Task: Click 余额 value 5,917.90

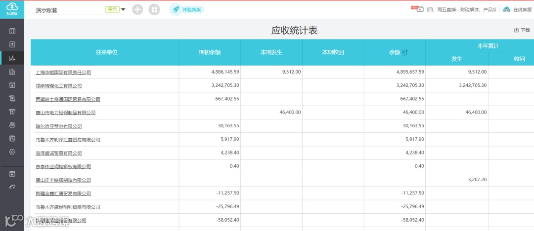Action: 415,139
